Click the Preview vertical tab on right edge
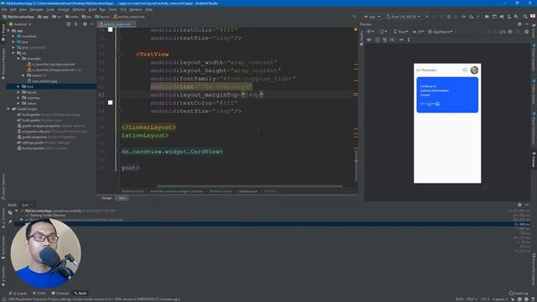The width and height of the screenshot is (537, 302). click(x=534, y=160)
